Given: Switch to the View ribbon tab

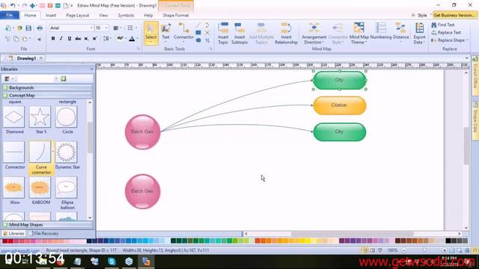Looking at the screenshot, I should point(103,15).
